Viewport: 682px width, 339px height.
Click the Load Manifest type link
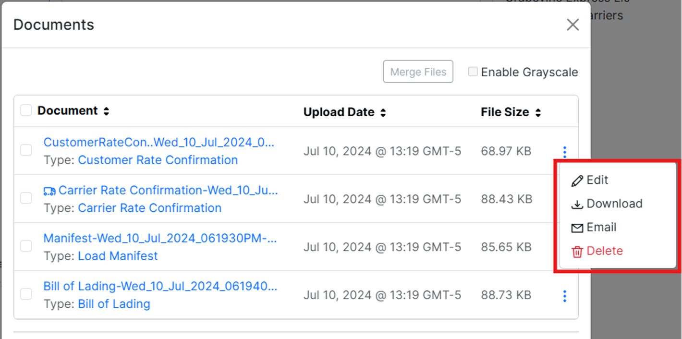click(x=118, y=256)
